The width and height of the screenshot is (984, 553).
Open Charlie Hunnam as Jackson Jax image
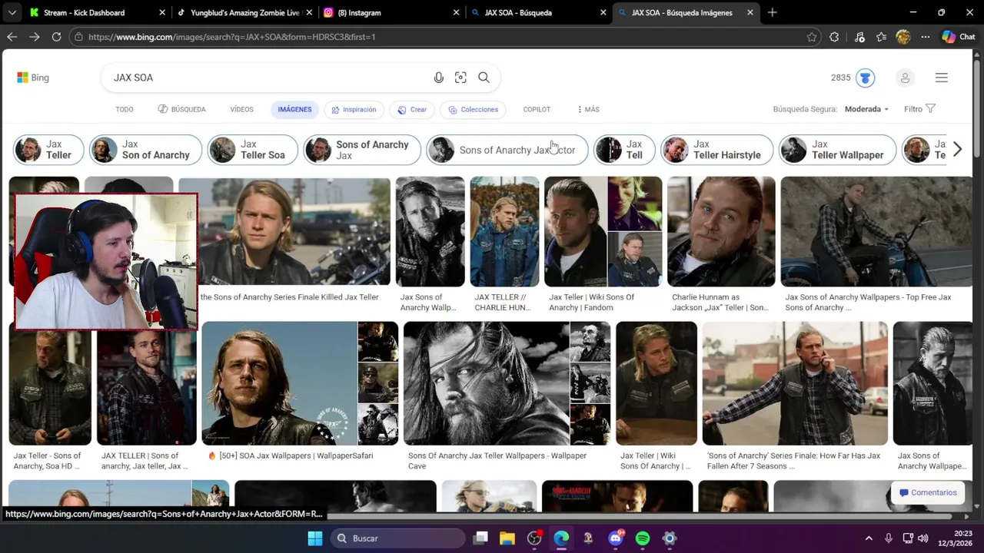tap(721, 232)
